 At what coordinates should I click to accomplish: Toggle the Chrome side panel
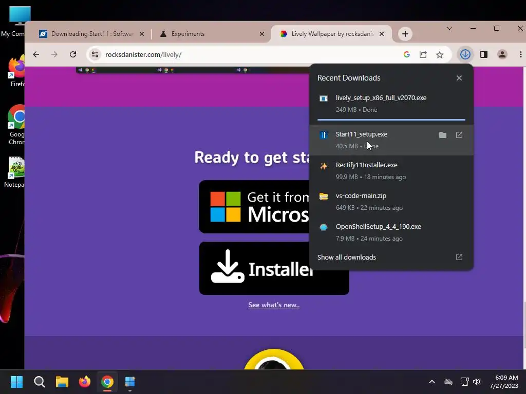pyautogui.click(x=483, y=54)
